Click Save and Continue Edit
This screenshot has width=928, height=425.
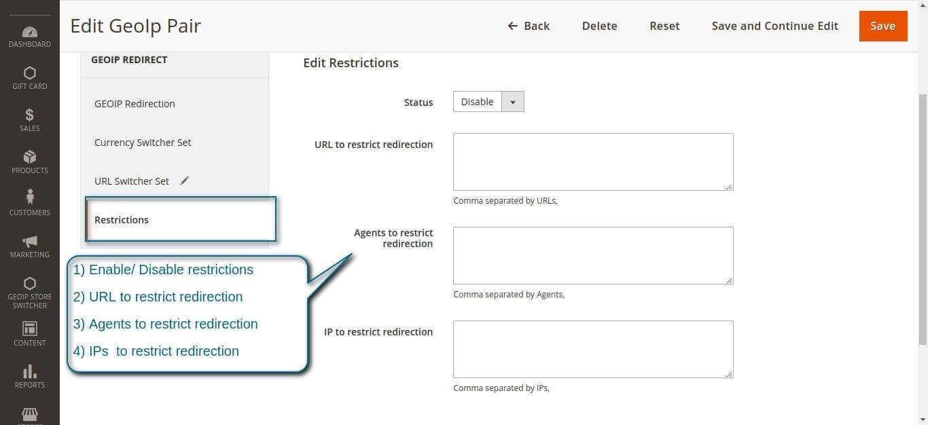pos(775,26)
